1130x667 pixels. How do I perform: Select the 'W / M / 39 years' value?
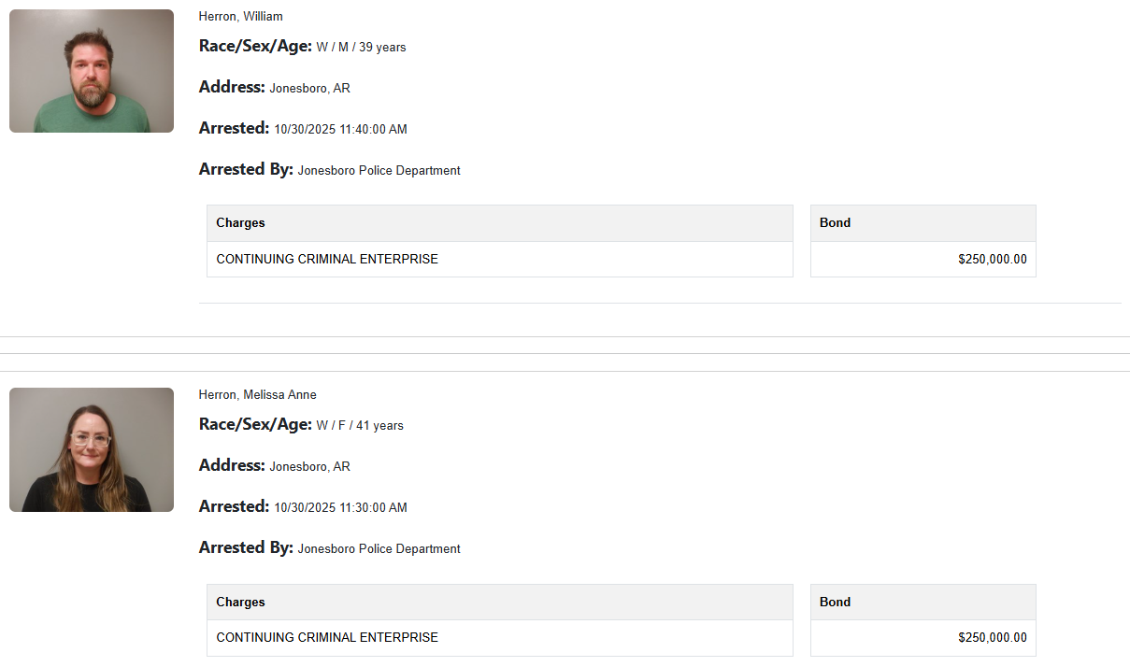[361, 47]
